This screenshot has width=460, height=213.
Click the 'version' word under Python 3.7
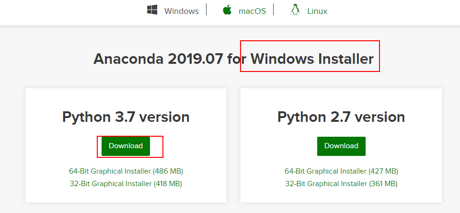coord(164,117)
